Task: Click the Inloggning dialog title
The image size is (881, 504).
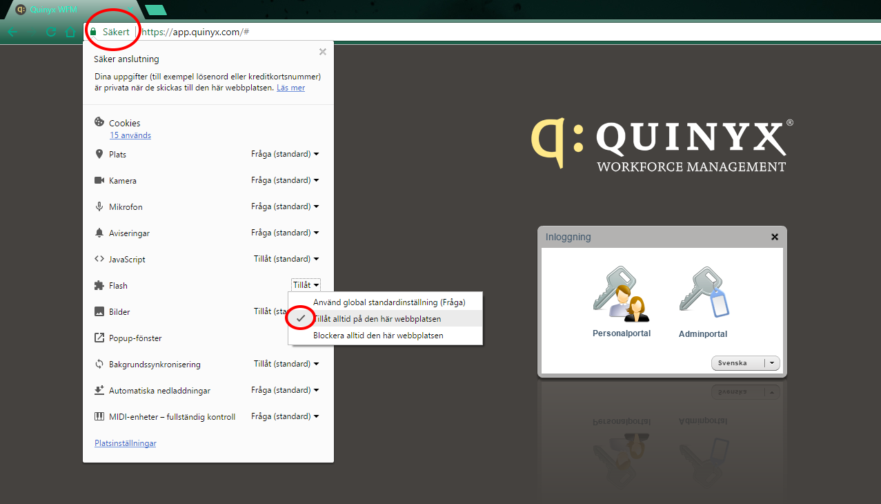Action: pos(568,237)
